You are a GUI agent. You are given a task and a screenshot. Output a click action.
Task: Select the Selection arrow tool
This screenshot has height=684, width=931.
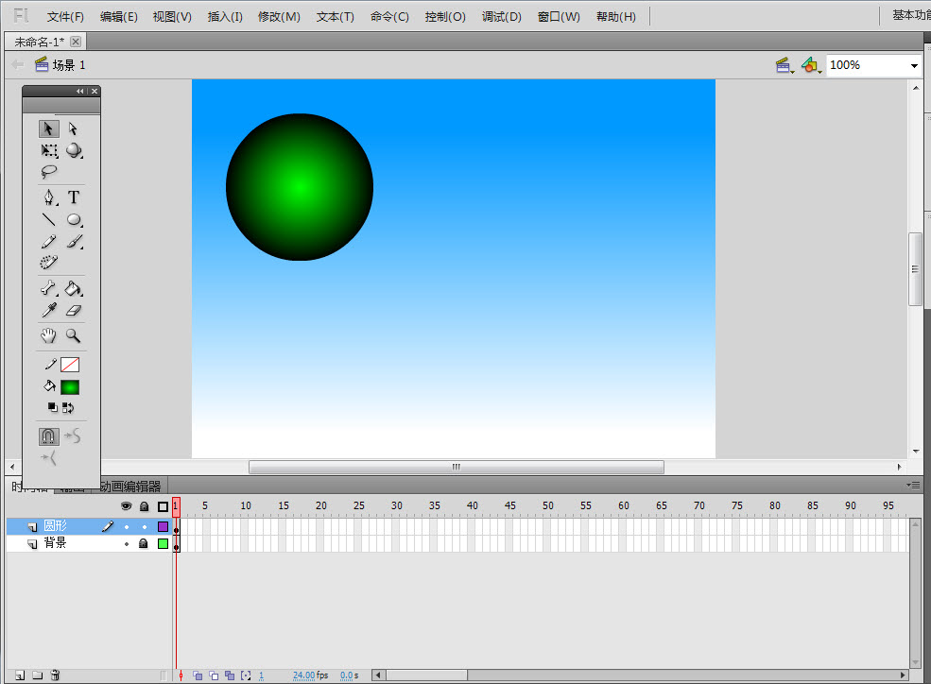49,128
